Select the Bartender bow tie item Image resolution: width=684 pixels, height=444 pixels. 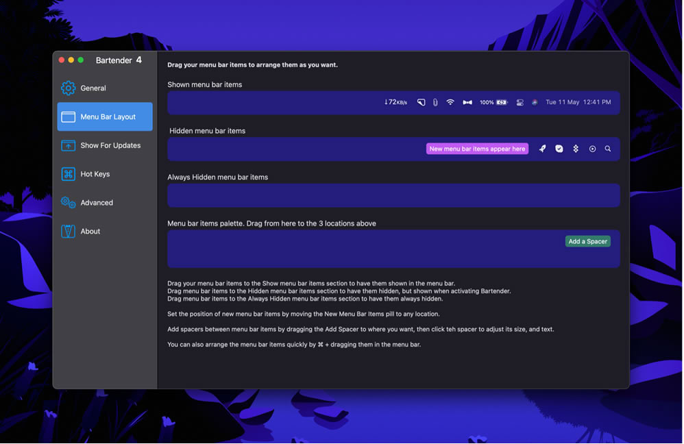tap(467, 103)
